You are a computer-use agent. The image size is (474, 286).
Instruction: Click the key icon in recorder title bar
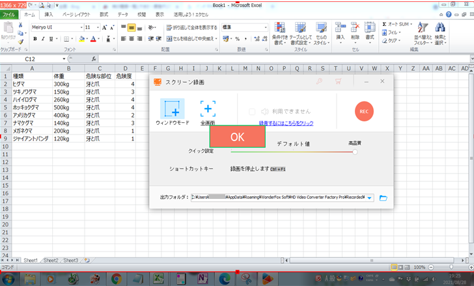(319, 81)
